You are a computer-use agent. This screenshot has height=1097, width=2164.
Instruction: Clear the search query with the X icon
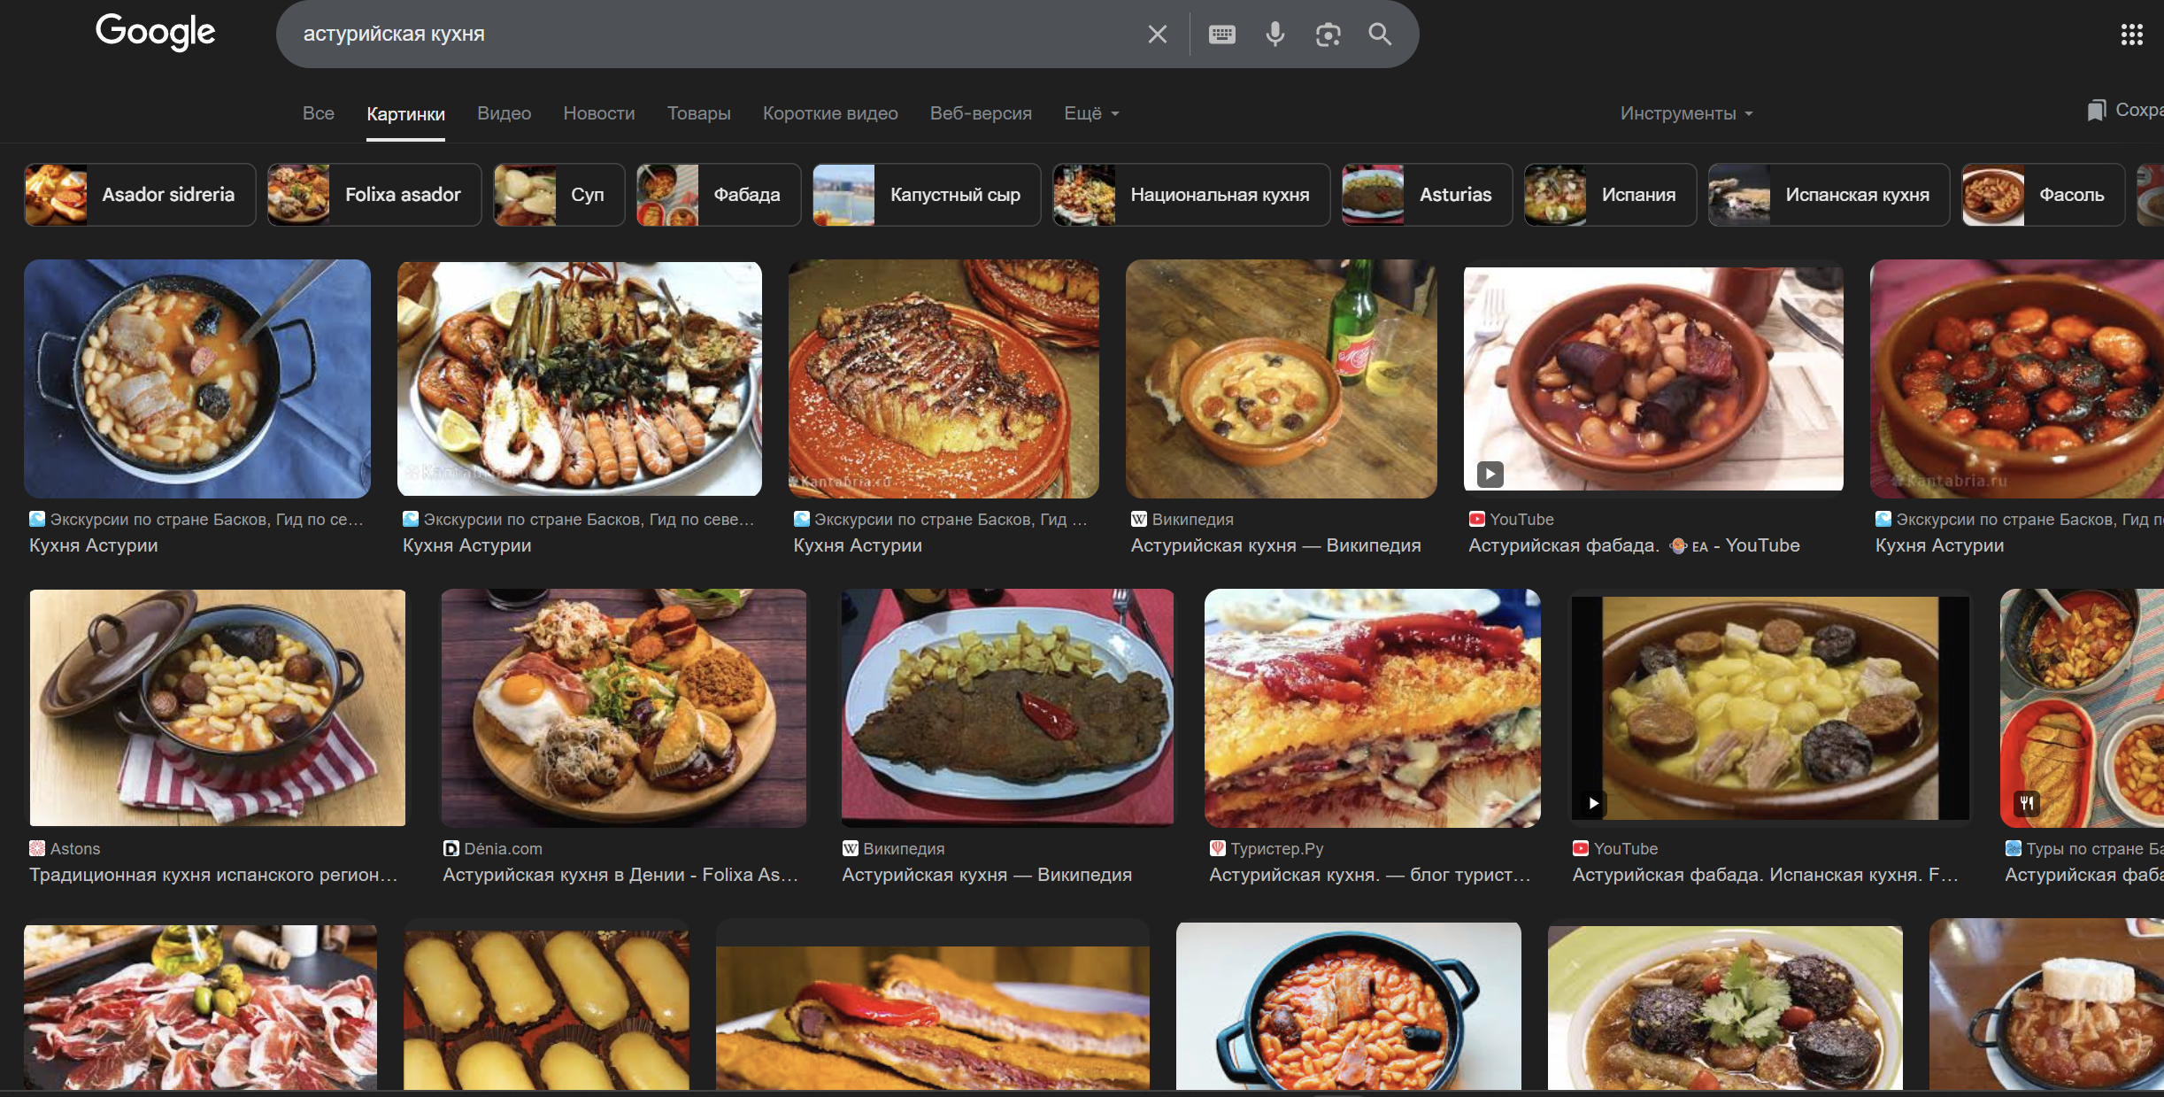pyautogui.click(x=1157, y=35)
